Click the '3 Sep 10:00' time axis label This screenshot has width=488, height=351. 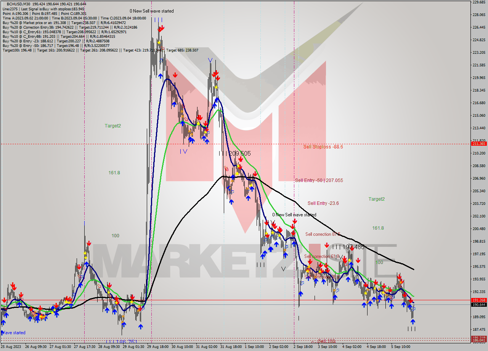tap(327, 347)
